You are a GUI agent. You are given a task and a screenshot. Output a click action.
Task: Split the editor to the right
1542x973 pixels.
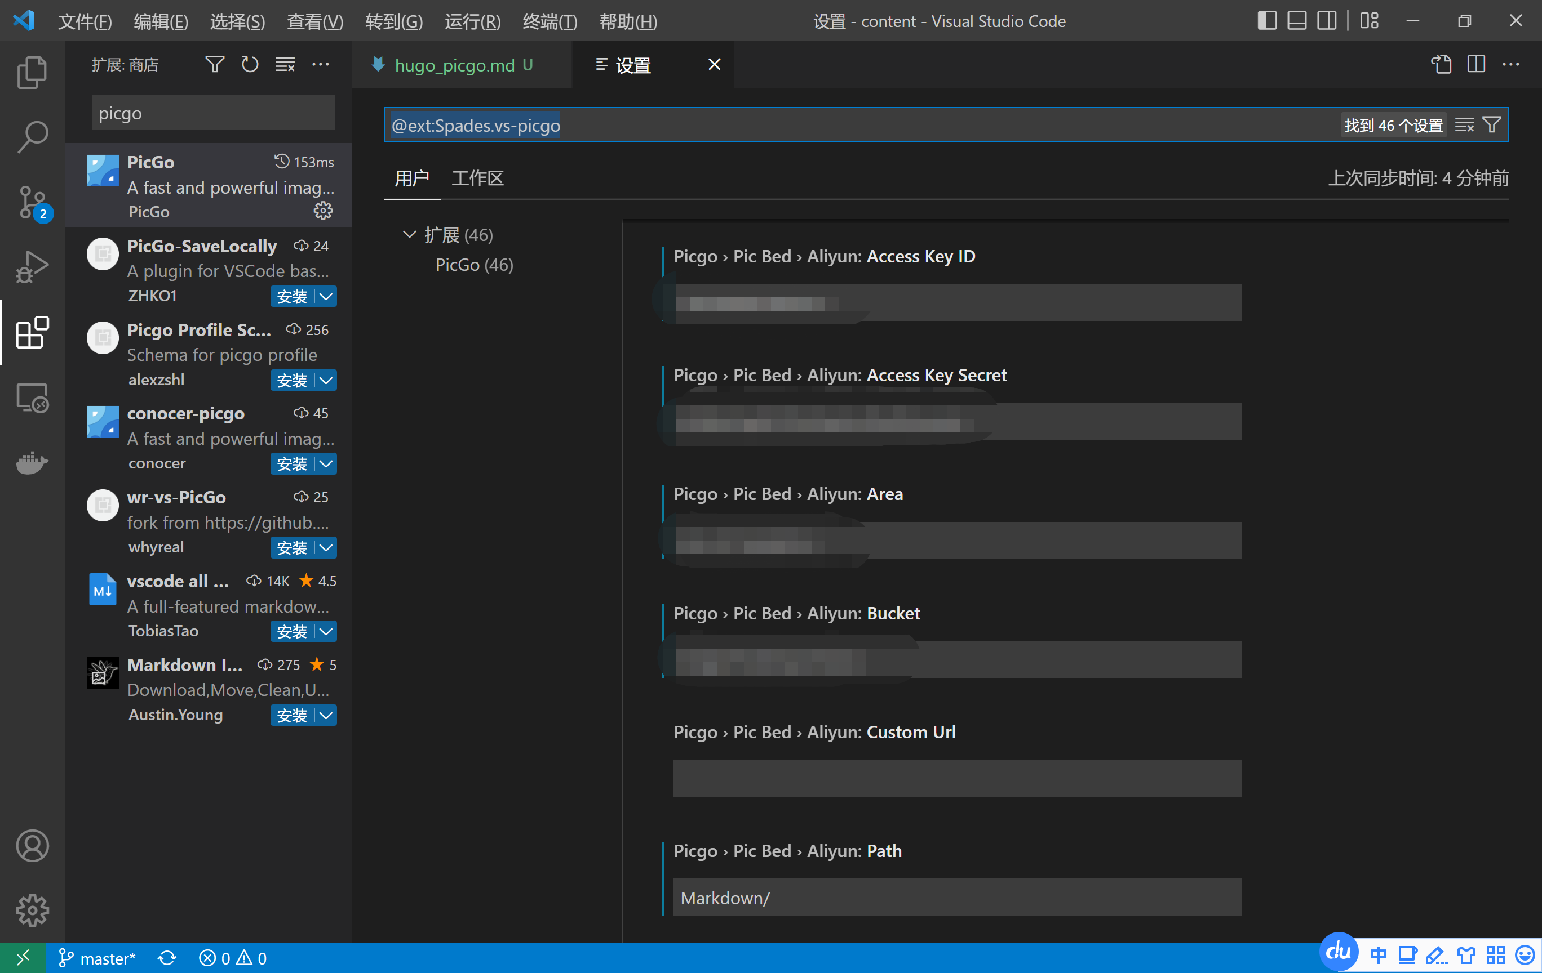click(x=1476, y=65)
